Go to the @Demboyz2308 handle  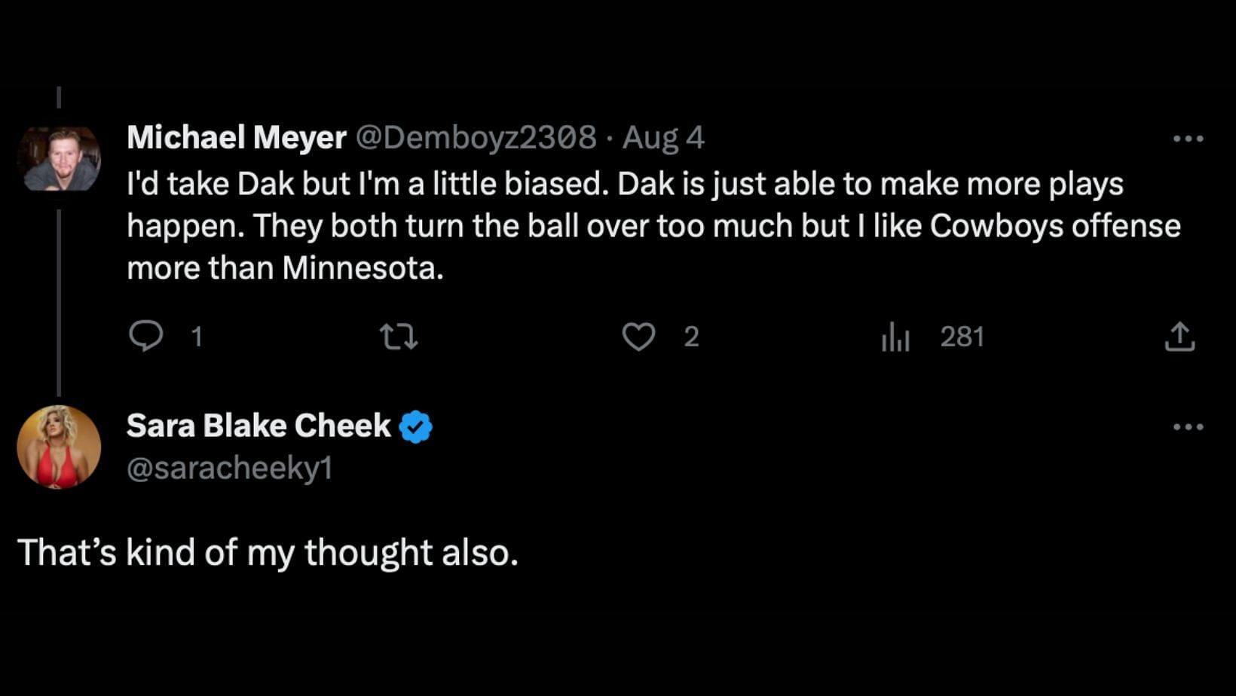tap(476, 137)
